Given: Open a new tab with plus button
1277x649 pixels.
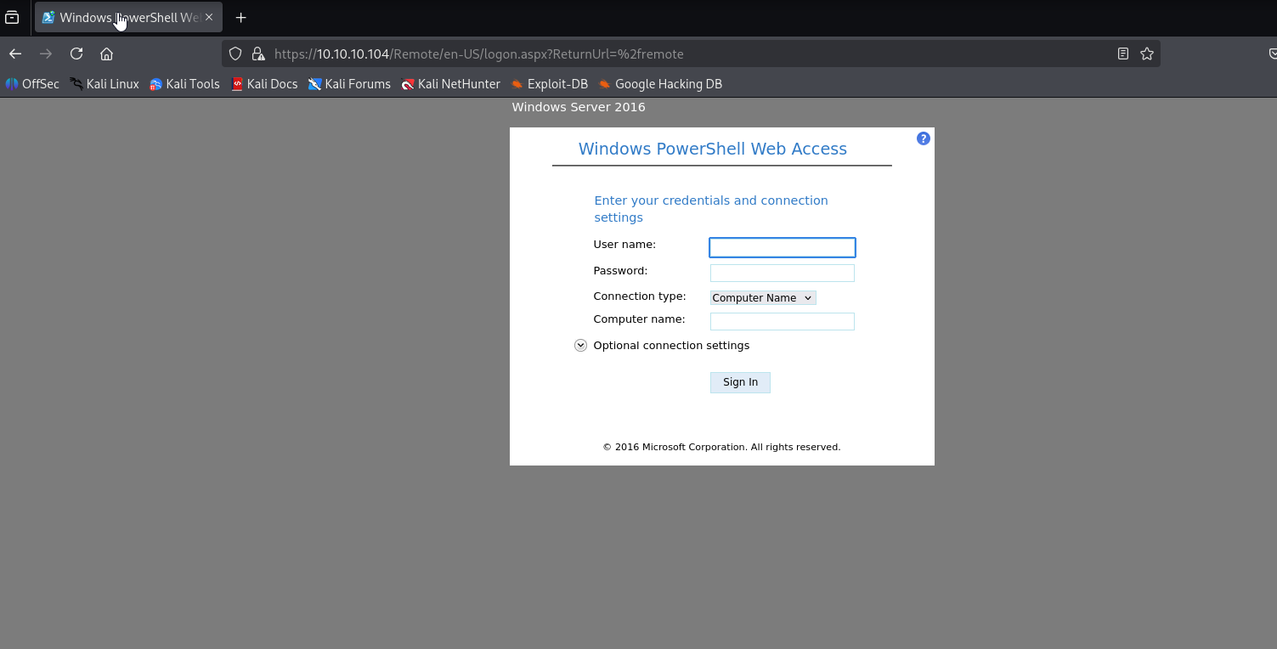Looking at the screenshot, I should pos(241,17).
